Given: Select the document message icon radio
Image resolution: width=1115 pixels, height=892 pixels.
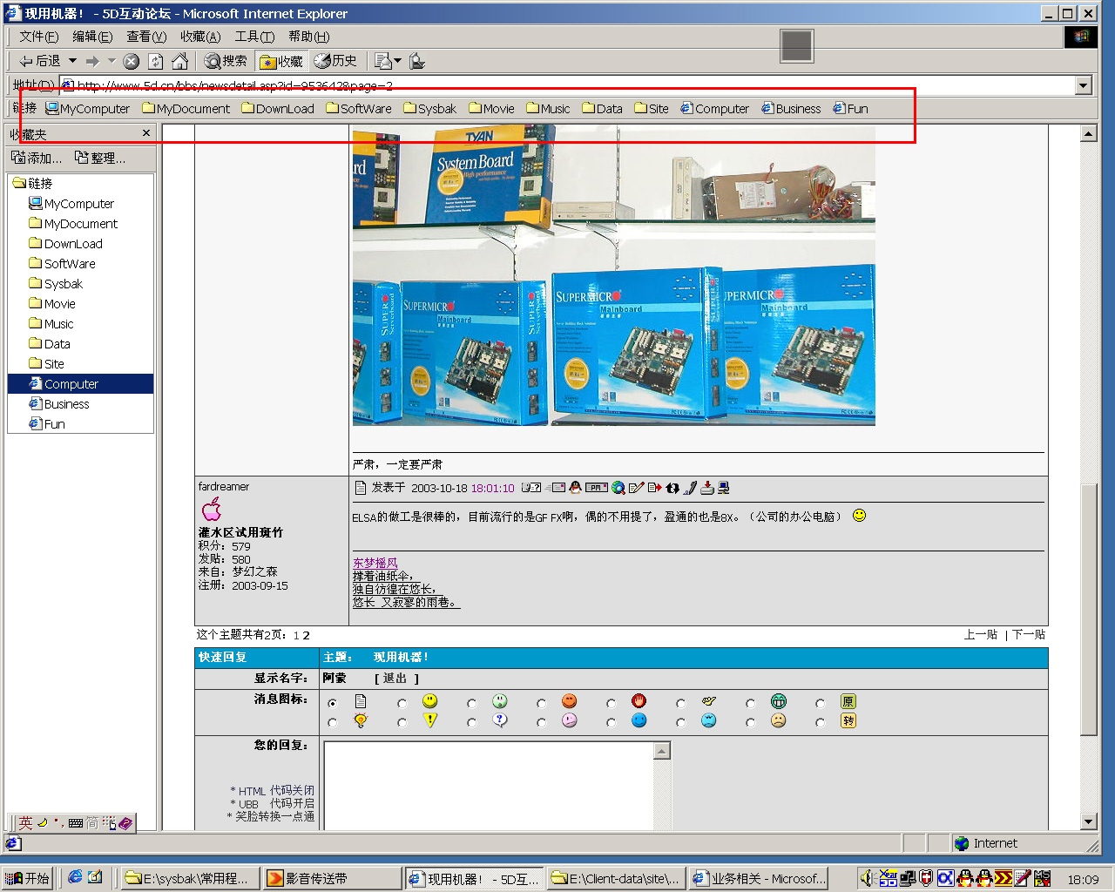Looking at the screenshot, I should point(332,703).
